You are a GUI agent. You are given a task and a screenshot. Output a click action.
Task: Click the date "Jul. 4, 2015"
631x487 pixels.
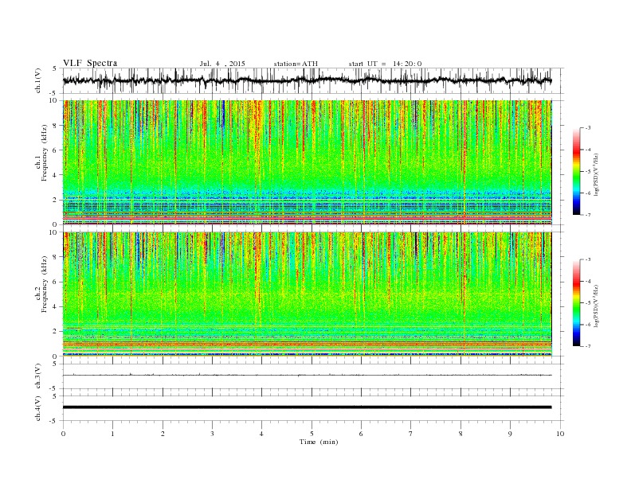(x=222, y=64)
